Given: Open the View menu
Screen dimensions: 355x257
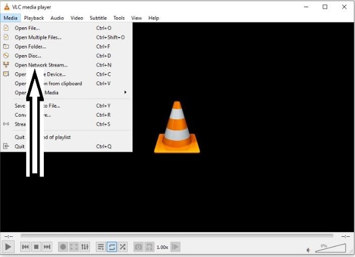Looking at the screenshot, I should (137, 18).
